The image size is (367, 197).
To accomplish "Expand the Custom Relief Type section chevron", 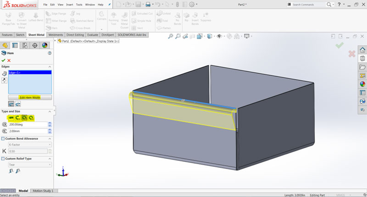I will tap(50, 159).
